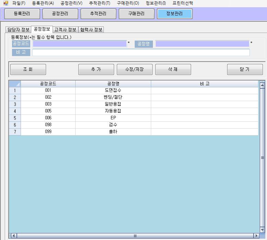This screenshot has width=267, height=240.
Task: Switch to the 담당자 정보 tab
Action: click(x=19, y=30)
